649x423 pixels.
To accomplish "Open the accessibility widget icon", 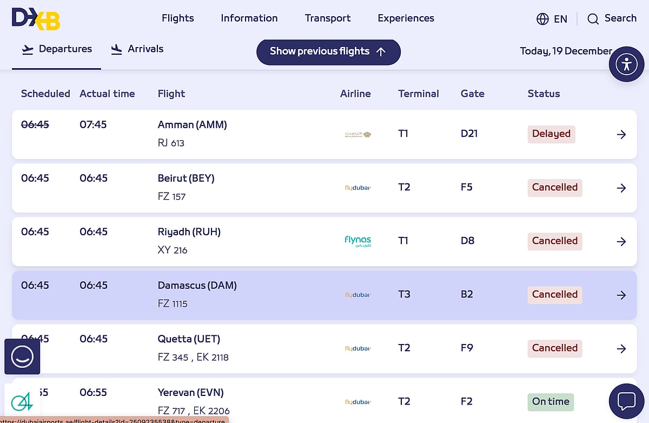I will click(626, 64).
